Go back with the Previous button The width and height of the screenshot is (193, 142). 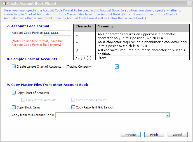coord(131,135)
